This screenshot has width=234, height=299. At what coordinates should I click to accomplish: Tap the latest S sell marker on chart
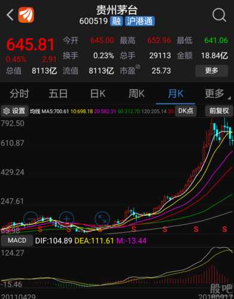[224, 229]
